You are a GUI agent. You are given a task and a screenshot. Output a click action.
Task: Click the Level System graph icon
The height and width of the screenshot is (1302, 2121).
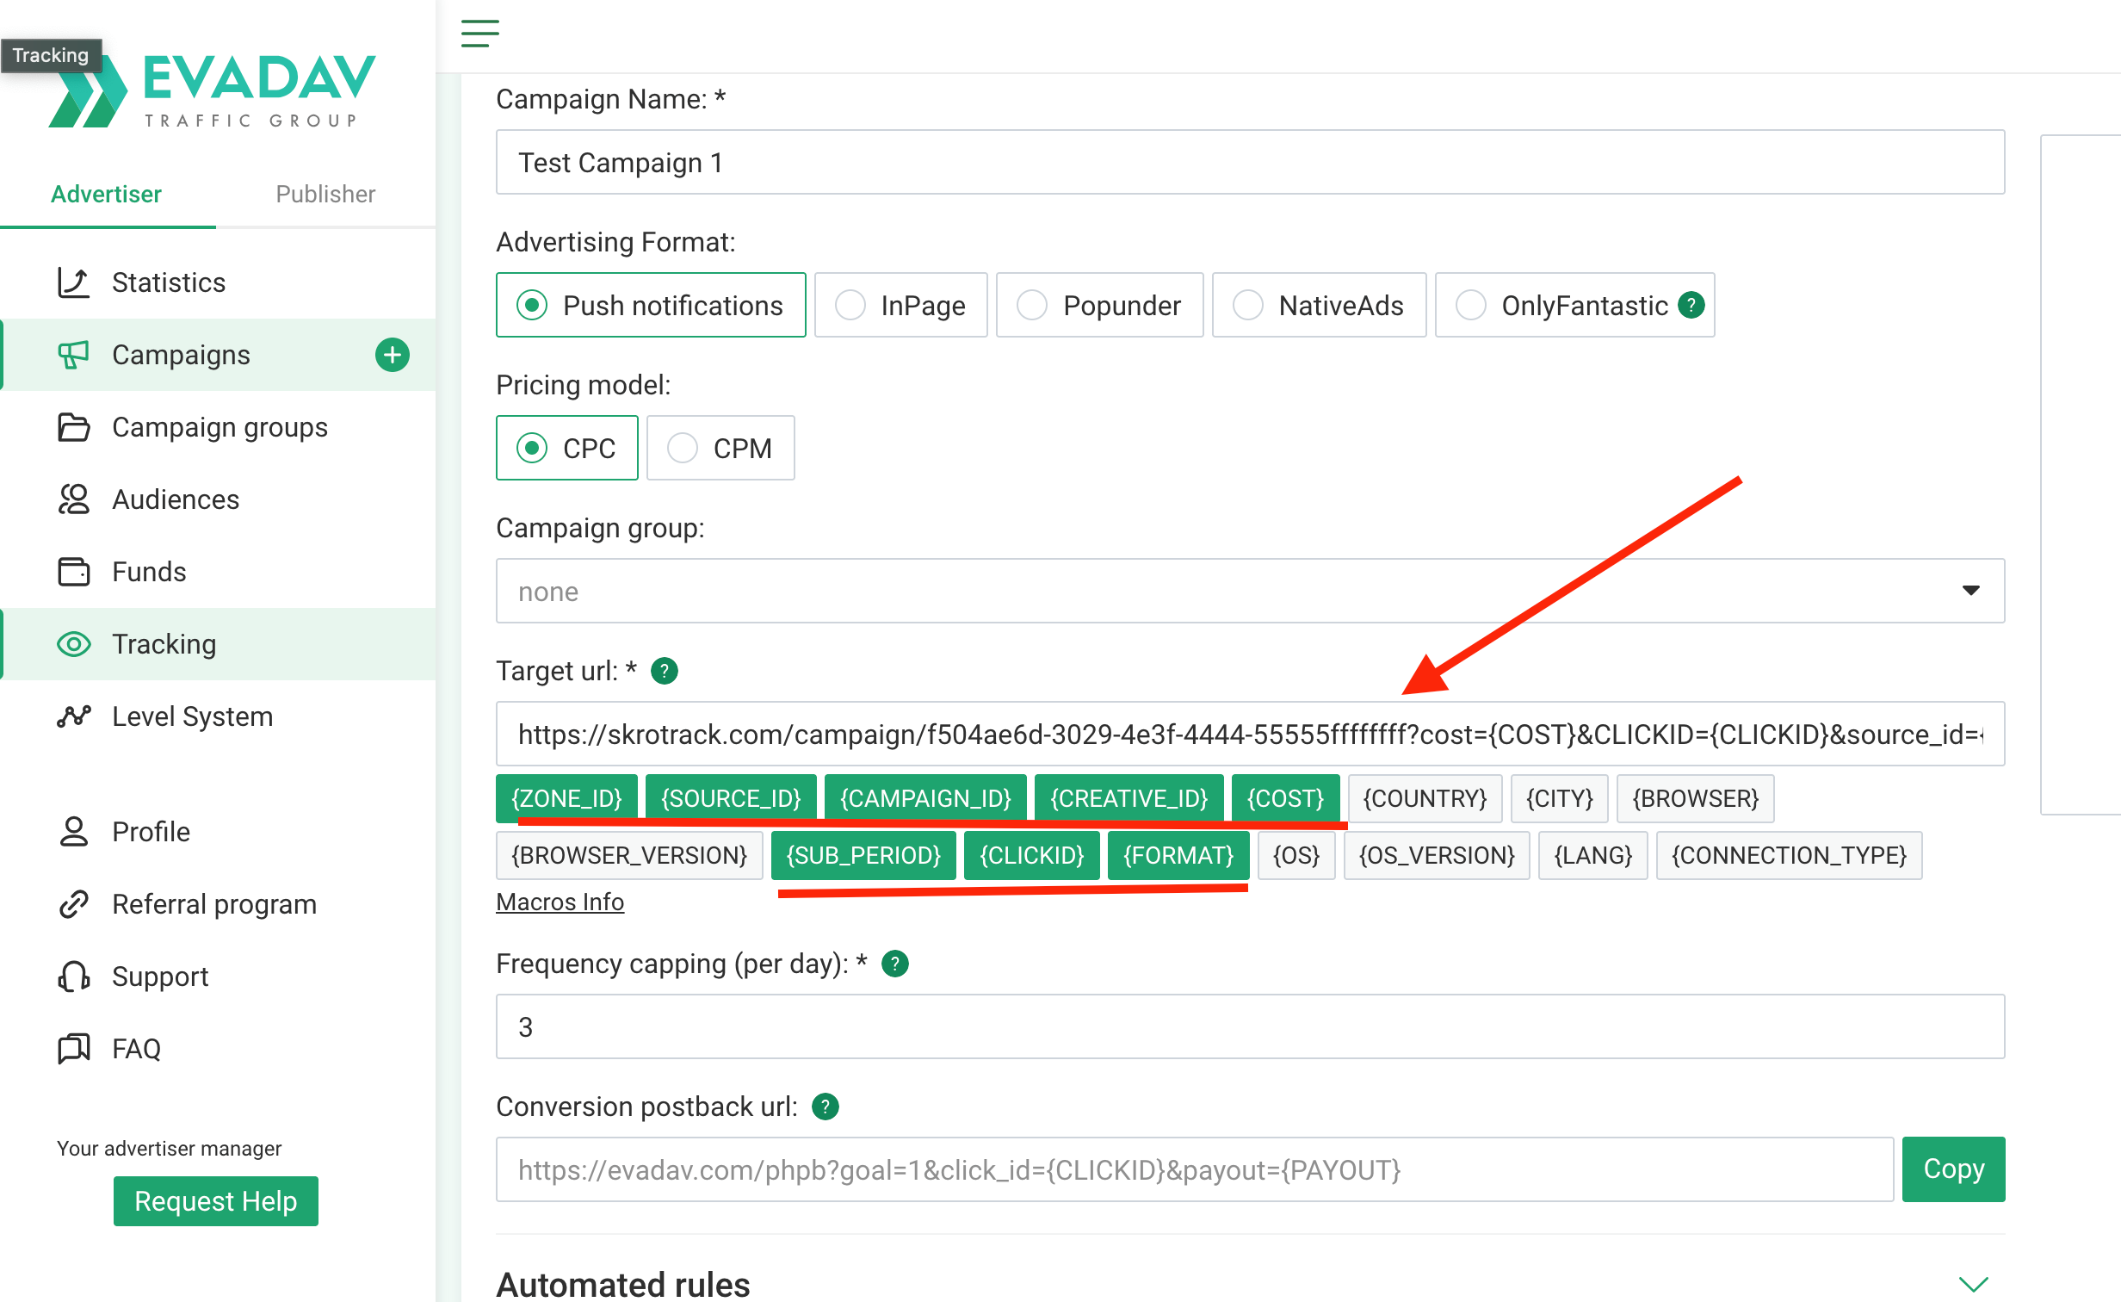(x=73, y=716)
